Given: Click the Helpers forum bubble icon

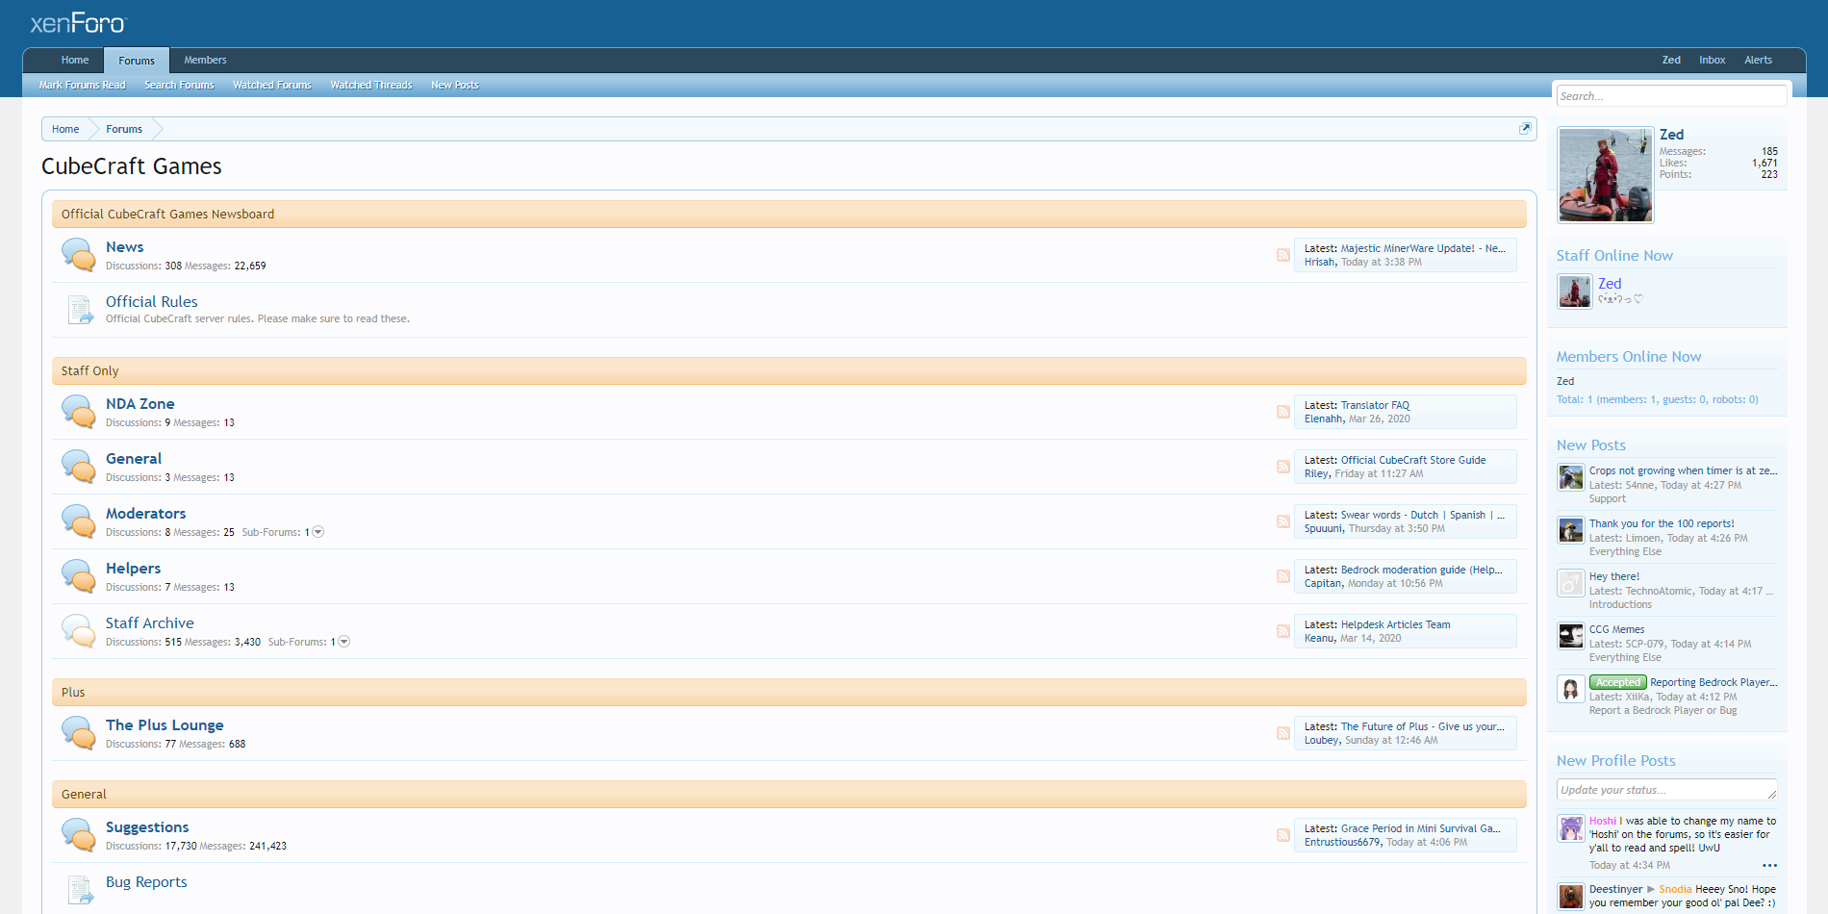Looking at the screenshot, I should point(79,576).
